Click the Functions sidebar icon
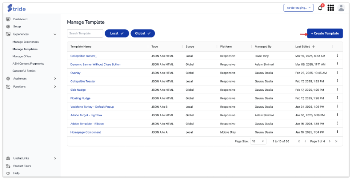352x180 pixels. pos(8,87)
